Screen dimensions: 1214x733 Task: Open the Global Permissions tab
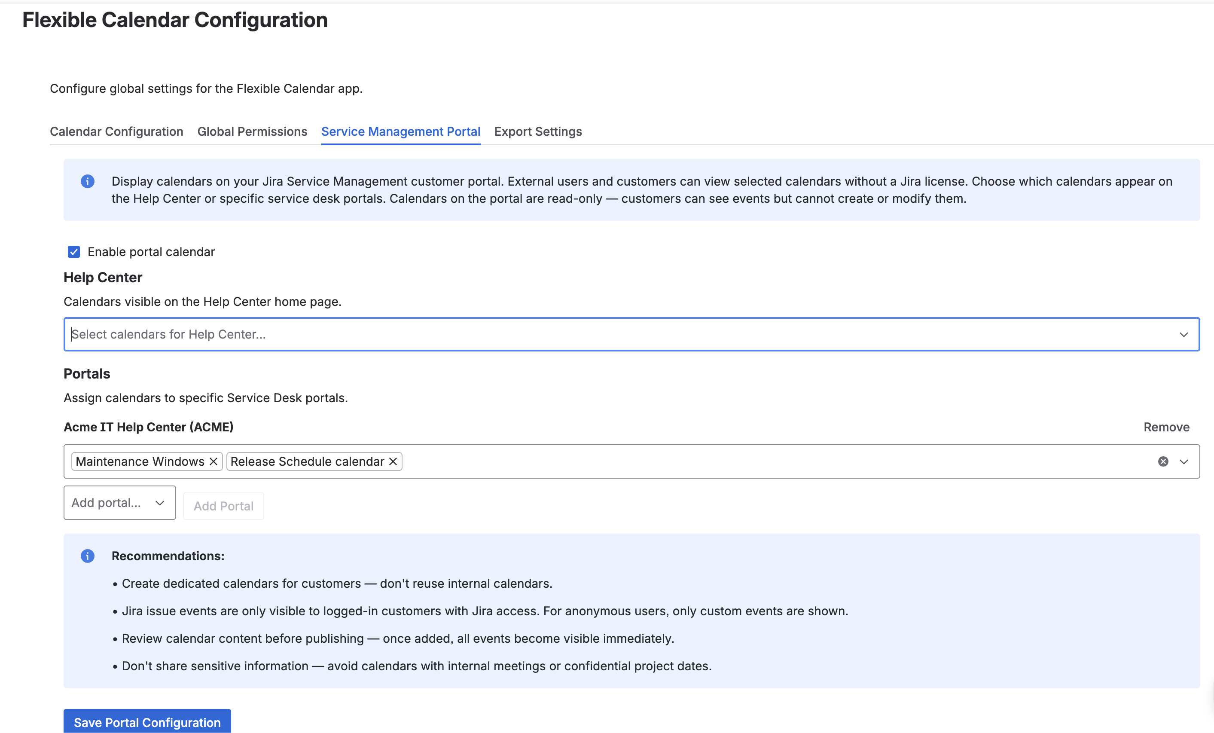tap(252, 131)
